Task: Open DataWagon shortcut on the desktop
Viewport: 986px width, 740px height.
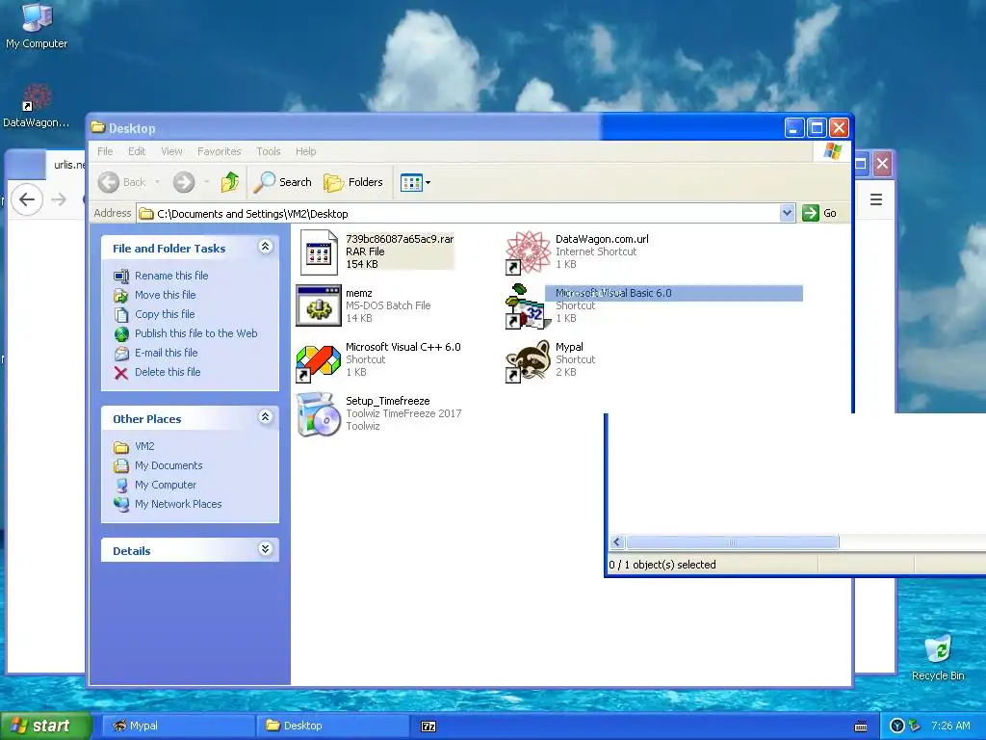Action: (x=37, y=106)
